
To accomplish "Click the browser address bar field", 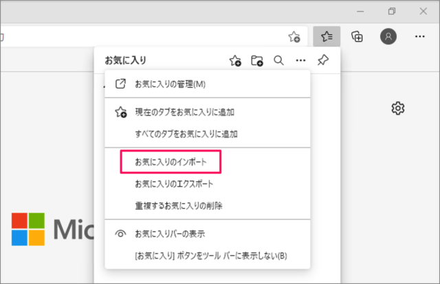I will coord(154,36).
